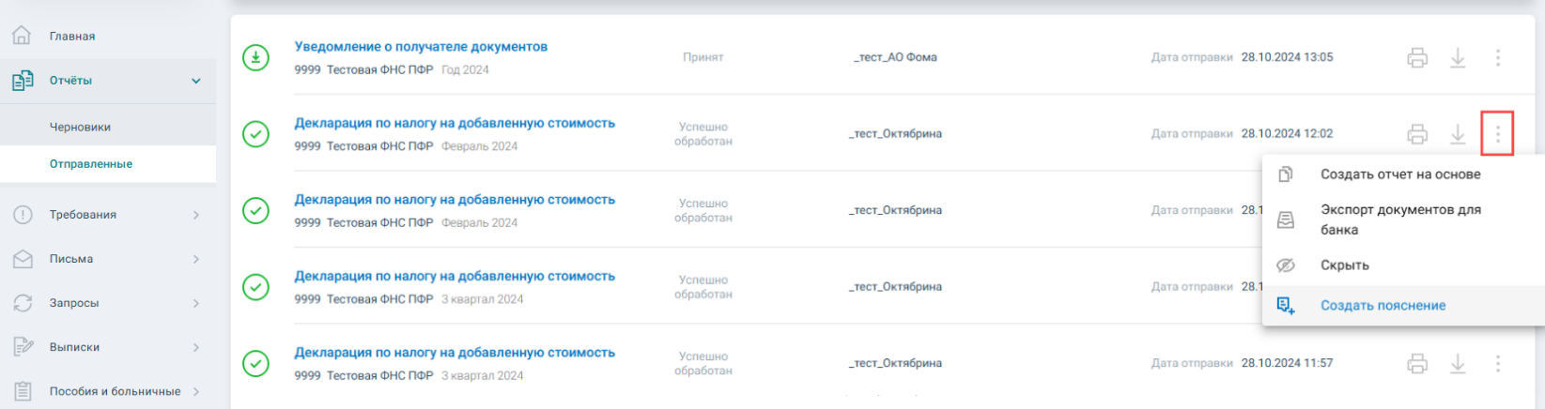
Task: Open three-dot menu for the 11:57 declaration
Action: click(1498, 363)
